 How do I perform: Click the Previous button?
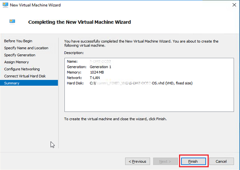tap(137, 161)
